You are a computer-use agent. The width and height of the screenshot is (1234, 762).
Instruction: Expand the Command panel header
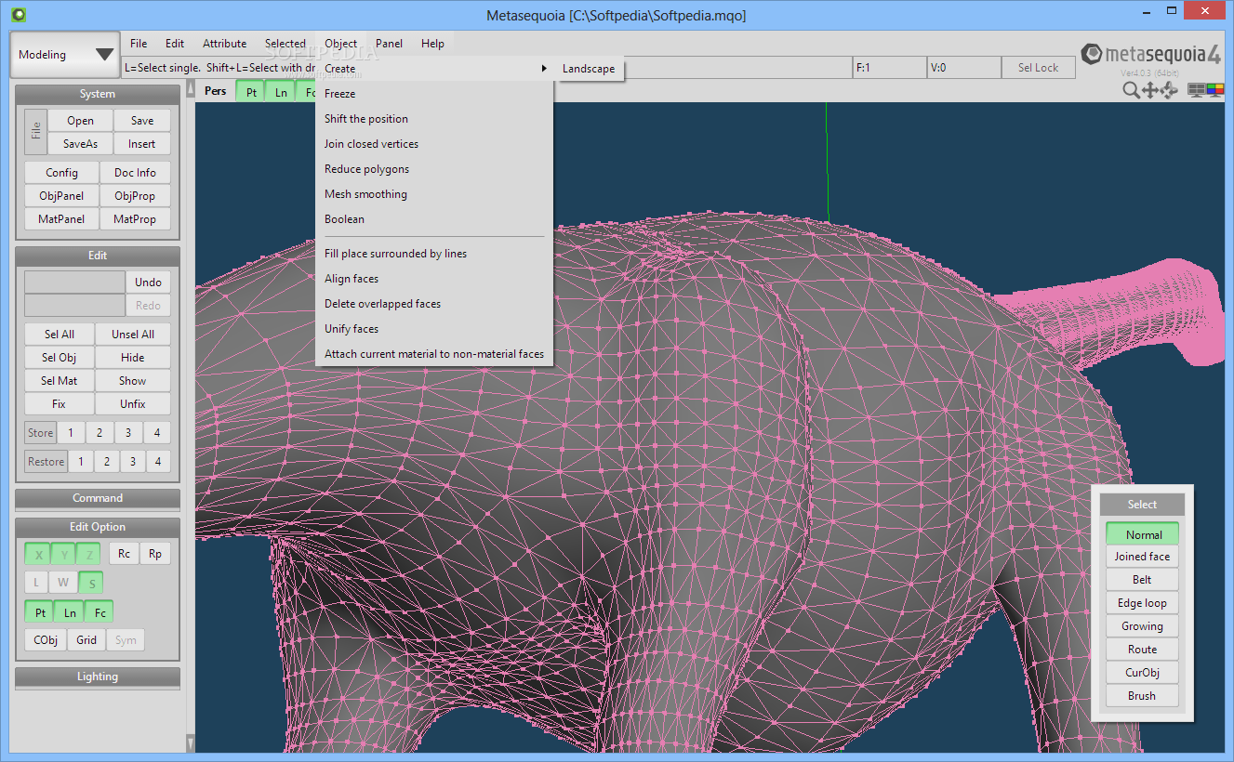[98, 498]
